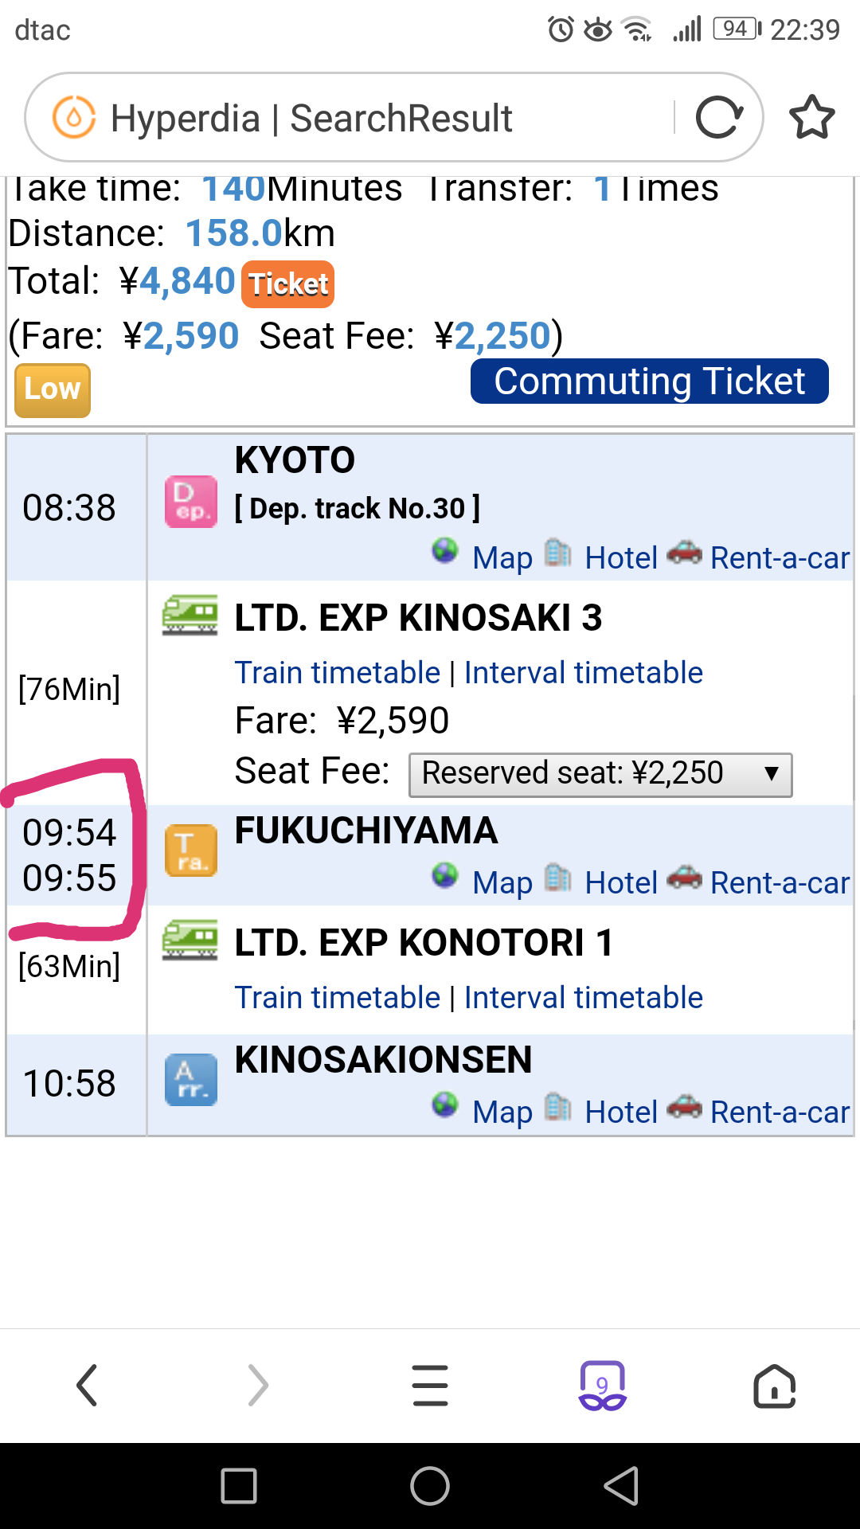The height and width of the screenshot is (1529, 860).
Task: Open the tab switcher showing 9 tabs
Action: 602,1386
